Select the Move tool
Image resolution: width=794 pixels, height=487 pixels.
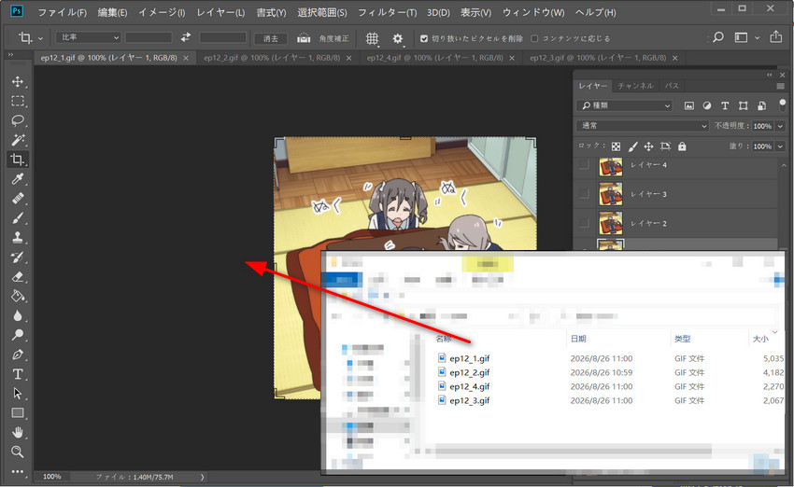[x=18, y=81]
